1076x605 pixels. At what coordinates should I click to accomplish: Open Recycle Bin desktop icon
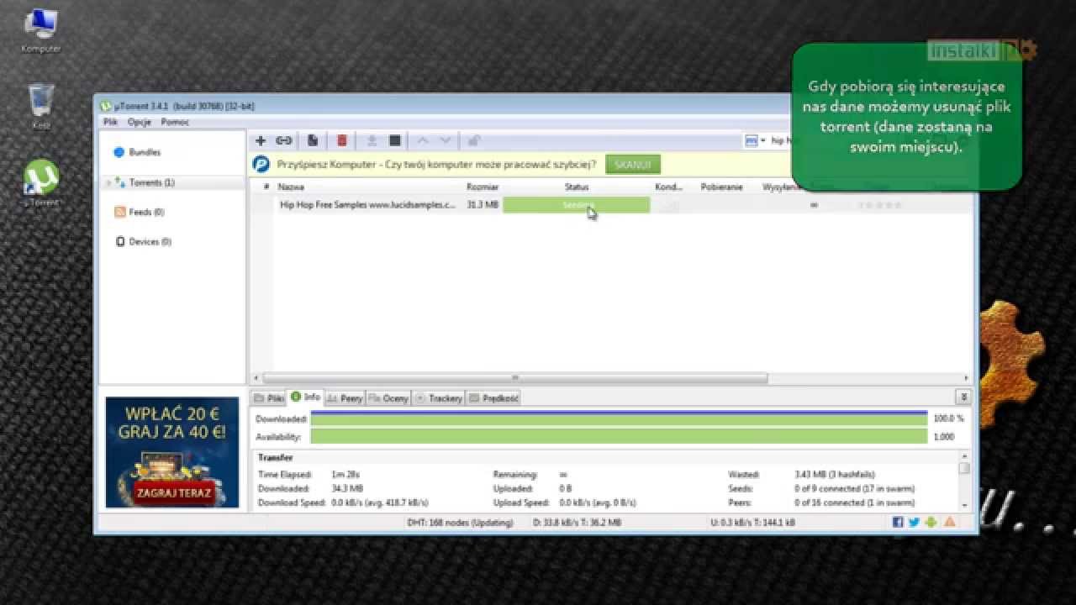point(41,107)
